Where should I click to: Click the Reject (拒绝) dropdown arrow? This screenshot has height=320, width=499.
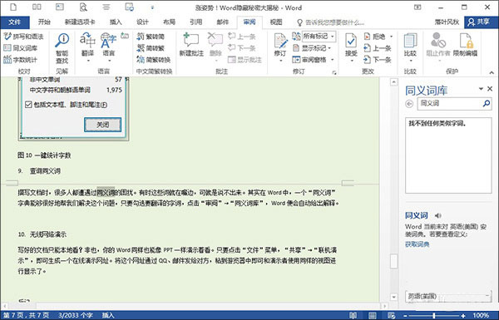(x=391, y=37)
